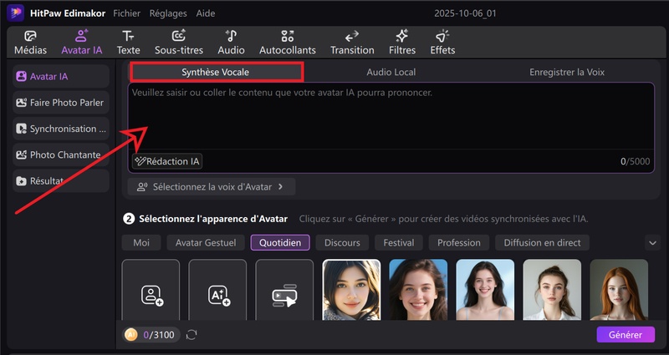The width and height of the screenshot is (669, 355).
Task: Open the Médias toolbar tab
Action: pos(29,42)
